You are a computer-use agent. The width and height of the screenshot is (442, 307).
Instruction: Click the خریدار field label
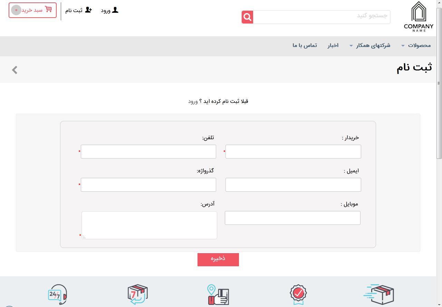(x=350, y=137)
